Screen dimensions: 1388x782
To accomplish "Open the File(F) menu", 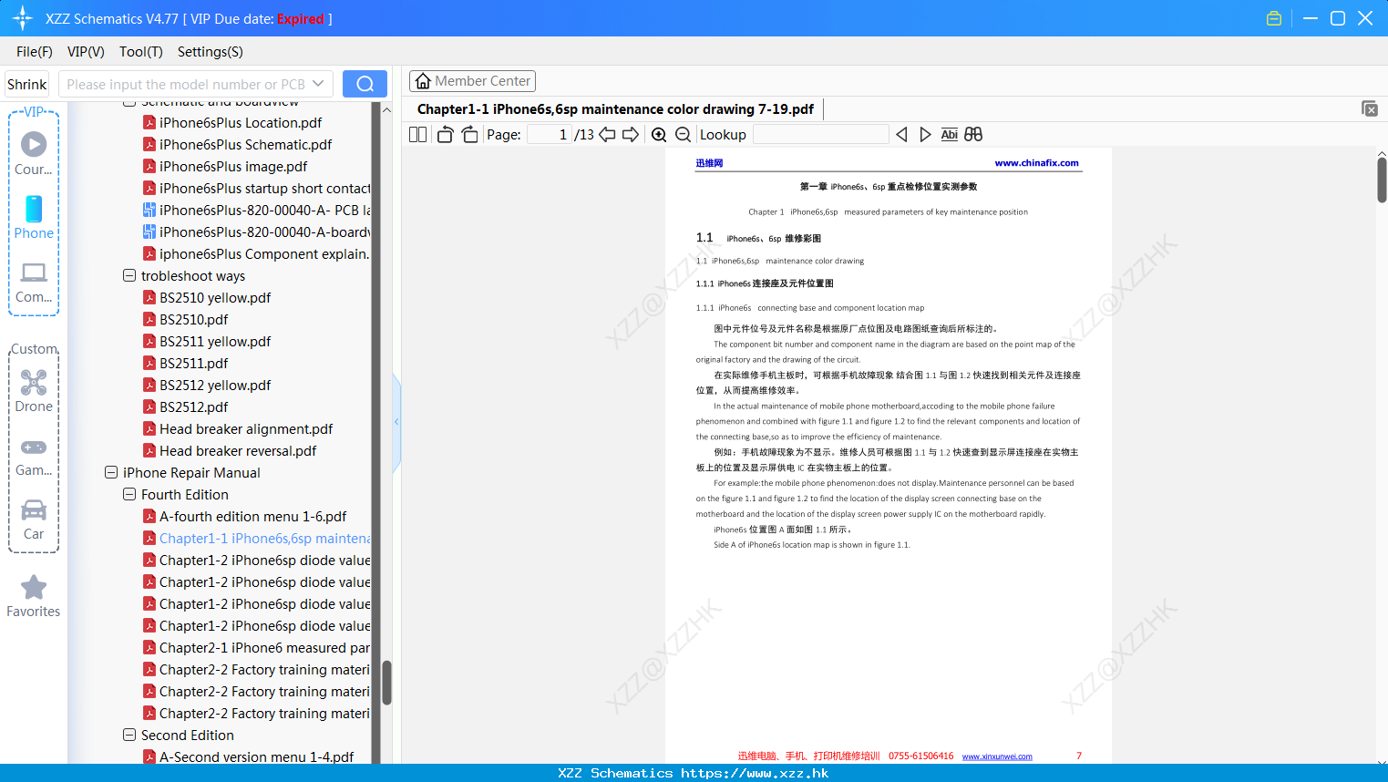I will (x=35, y=52).
